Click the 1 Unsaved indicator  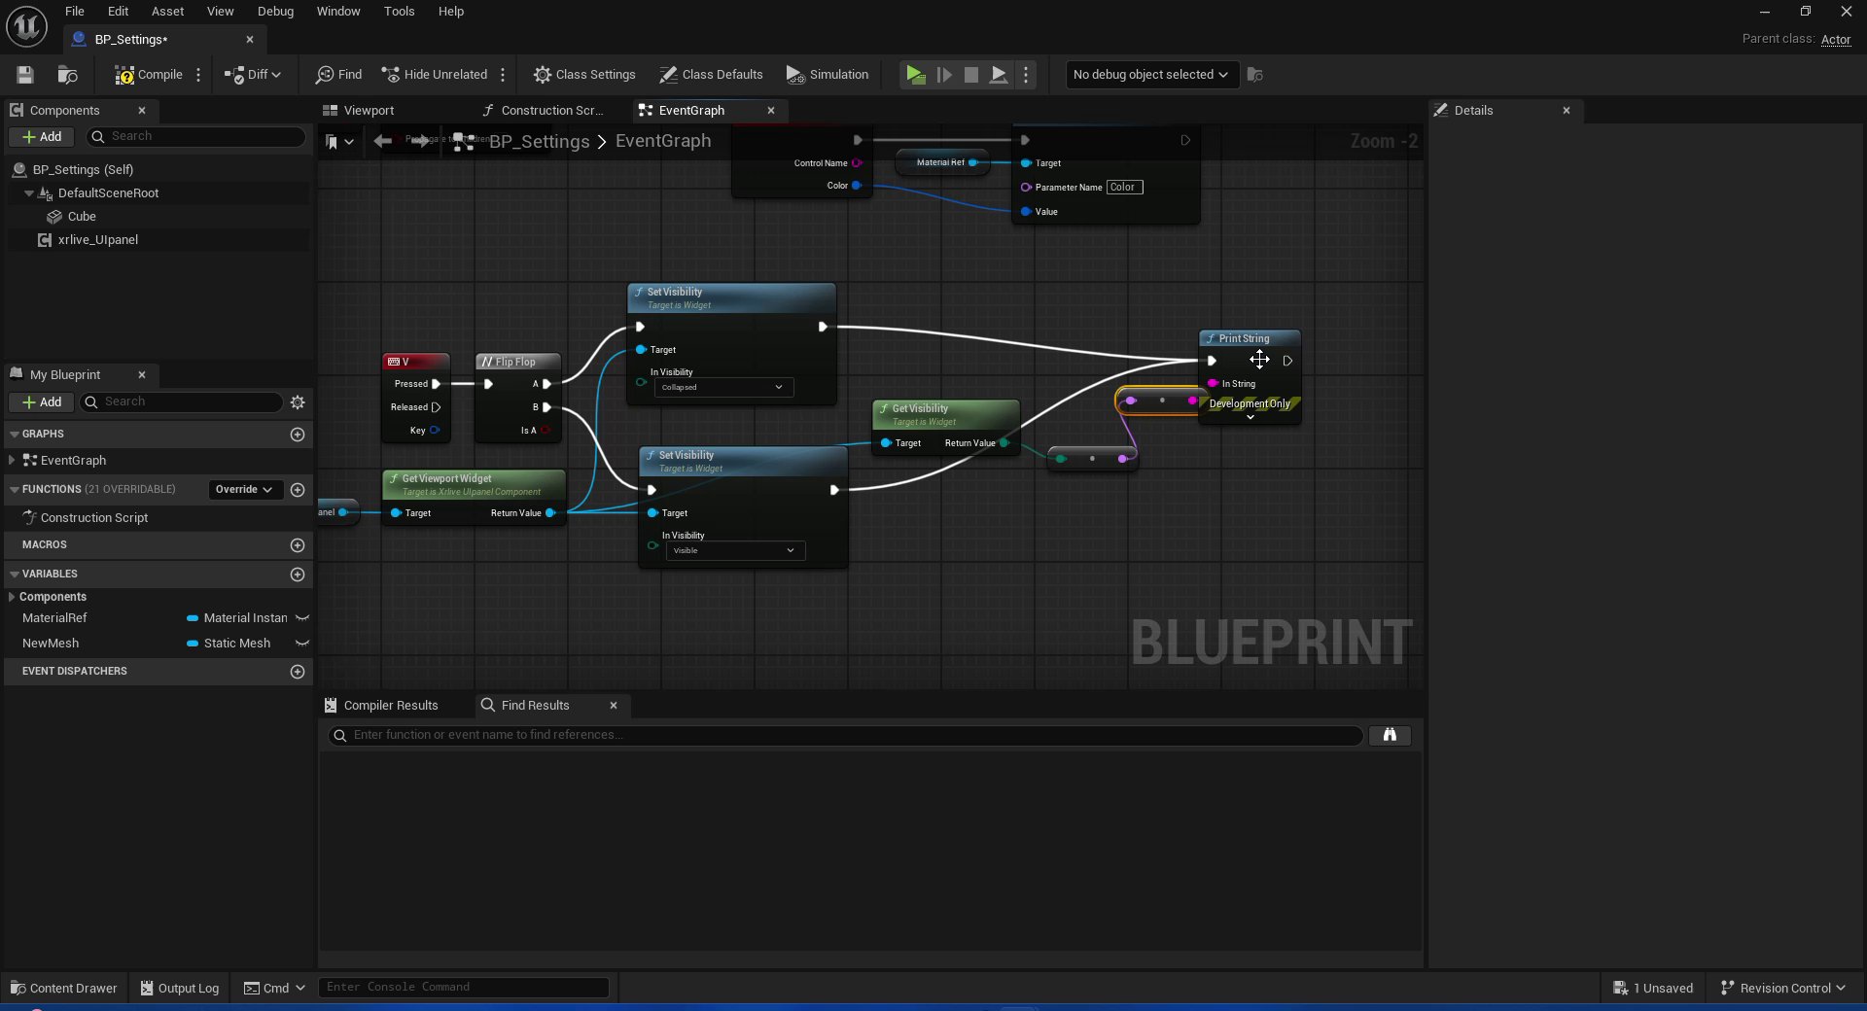1652,989
